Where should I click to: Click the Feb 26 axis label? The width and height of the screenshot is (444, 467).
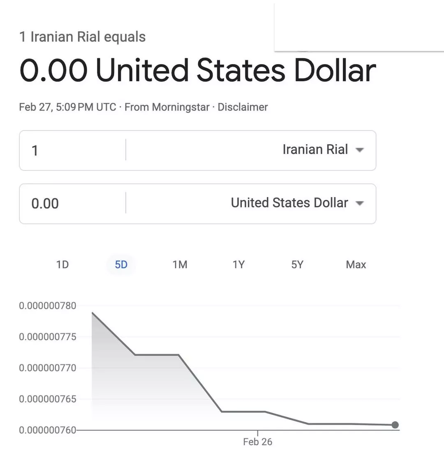(x=258, y=442)
